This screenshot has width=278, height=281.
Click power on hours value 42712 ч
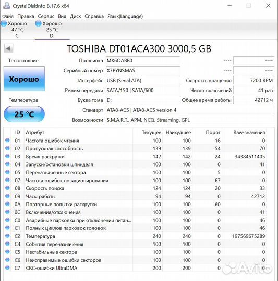point(254,100)
